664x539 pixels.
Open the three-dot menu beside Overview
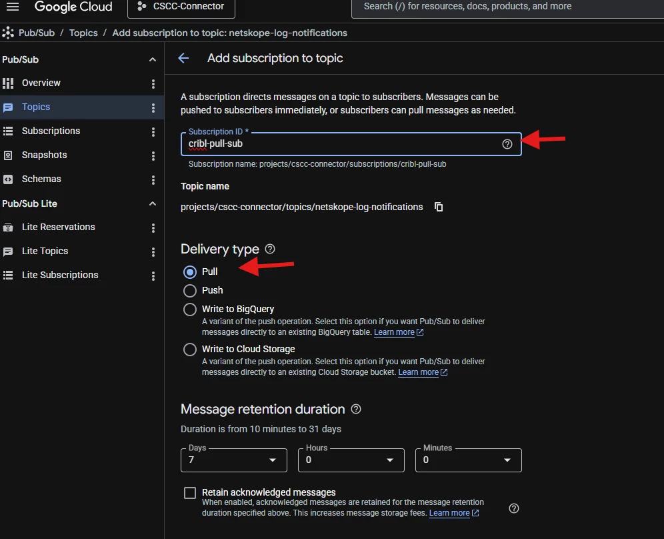pos(153,84)
